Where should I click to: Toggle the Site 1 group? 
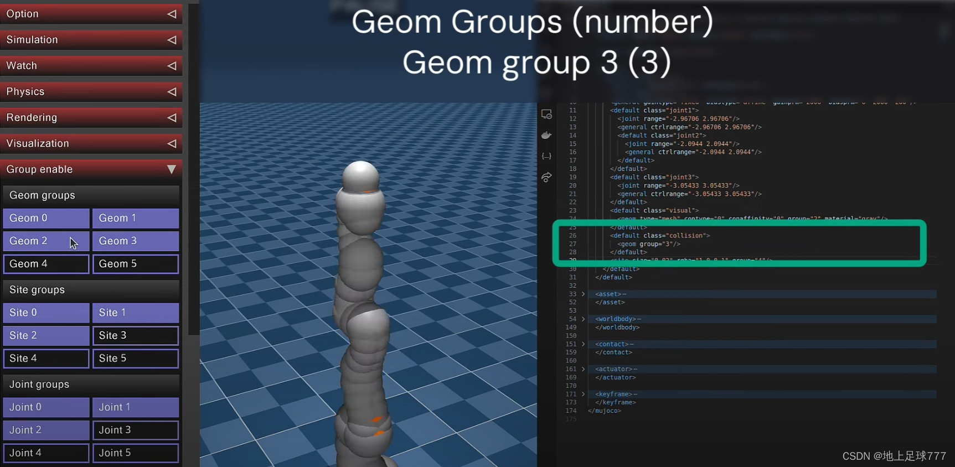(x=136, y=313)
